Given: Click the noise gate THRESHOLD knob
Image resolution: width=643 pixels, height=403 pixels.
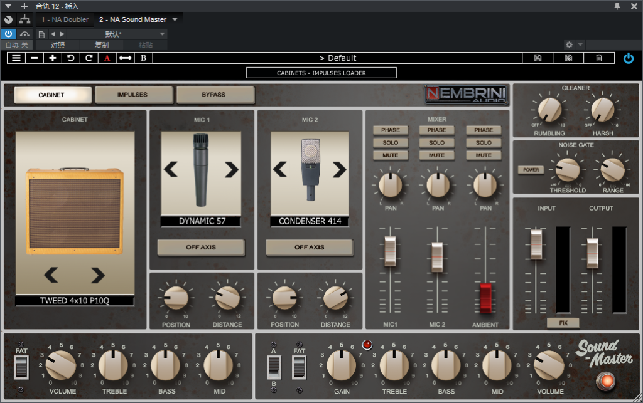Looking at the screenshot, I should [x=568, y=169].
